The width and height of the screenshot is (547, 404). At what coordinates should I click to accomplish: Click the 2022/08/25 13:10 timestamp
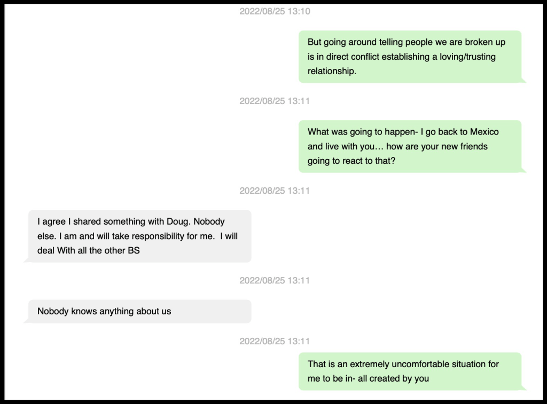point(274,11)
